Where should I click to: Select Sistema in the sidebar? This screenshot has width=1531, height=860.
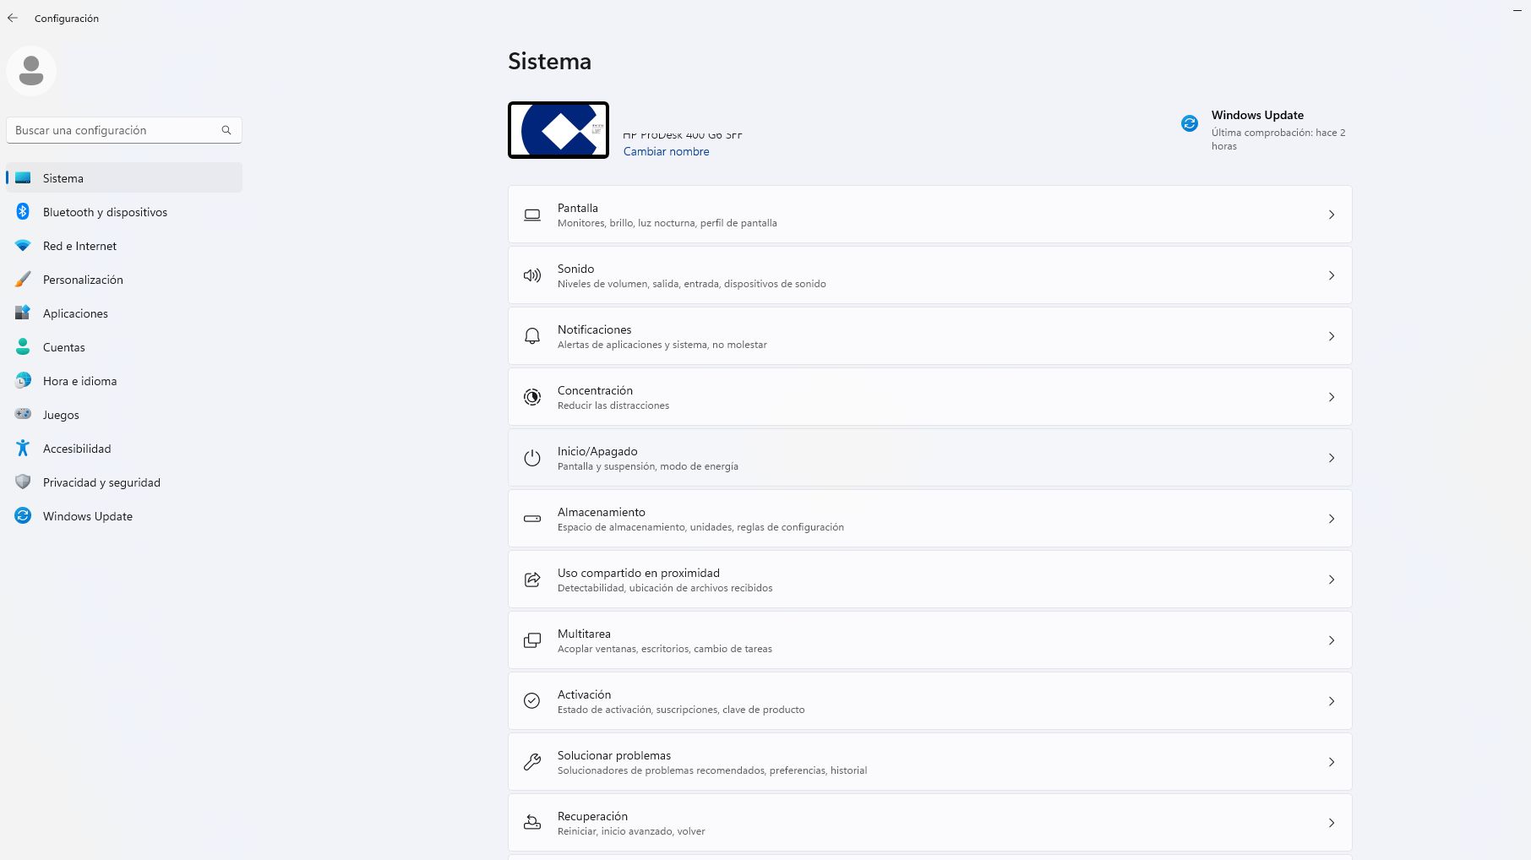[x=63, y=178]
